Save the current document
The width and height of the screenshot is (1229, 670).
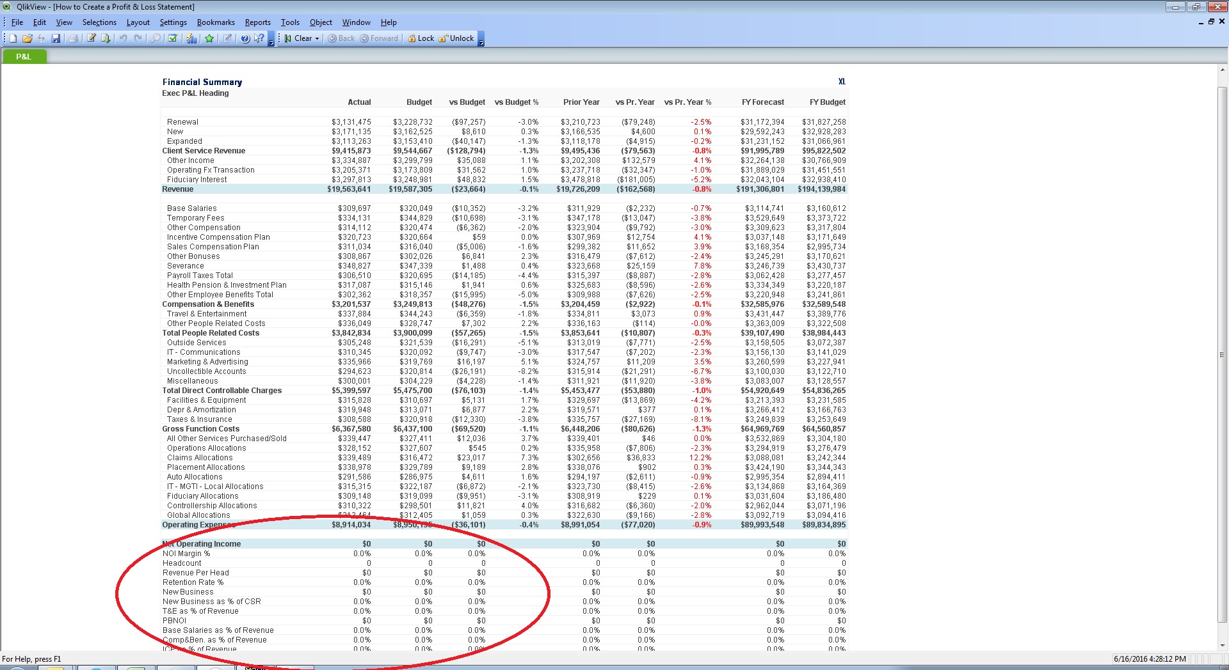point(55,38)
